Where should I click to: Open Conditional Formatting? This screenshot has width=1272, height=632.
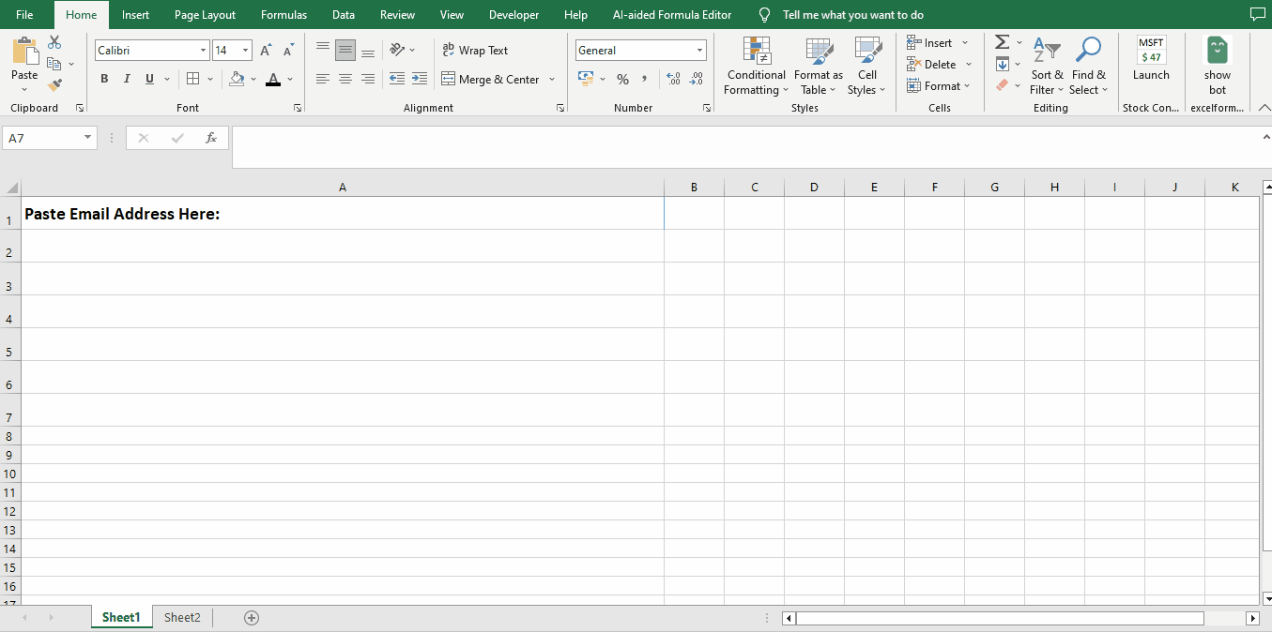coord(756,66)
